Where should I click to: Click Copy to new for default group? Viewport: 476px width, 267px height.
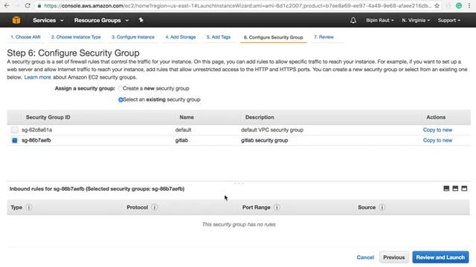pyautogui.click(x=437, y=130)
